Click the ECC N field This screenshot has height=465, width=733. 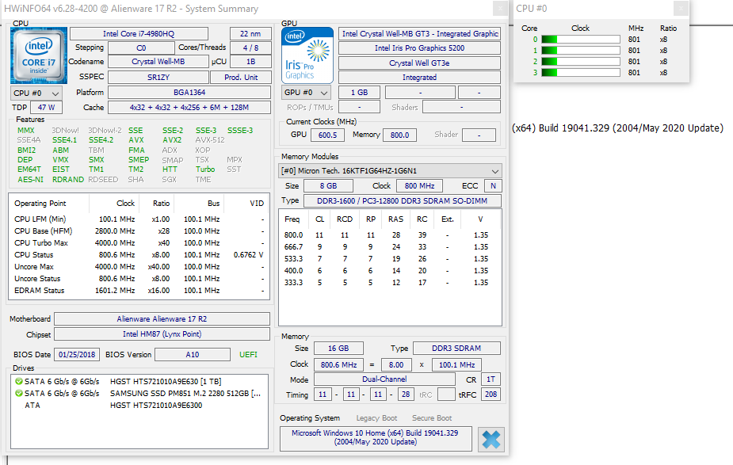tap(493, 186)
